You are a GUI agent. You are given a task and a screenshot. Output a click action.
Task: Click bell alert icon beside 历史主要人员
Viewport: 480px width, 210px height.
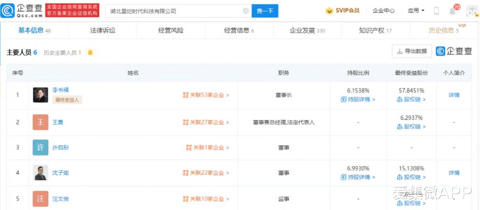point(90,52)
